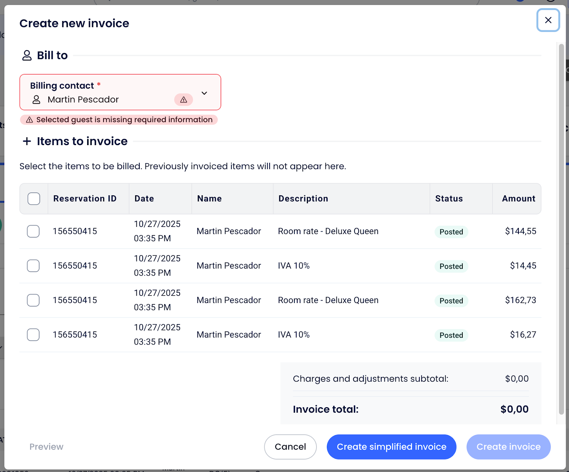The width and height of the screenshot is (569, 472).
Task: Tick the $162,73 Room rate row checkbox
Action: [33, 300]
